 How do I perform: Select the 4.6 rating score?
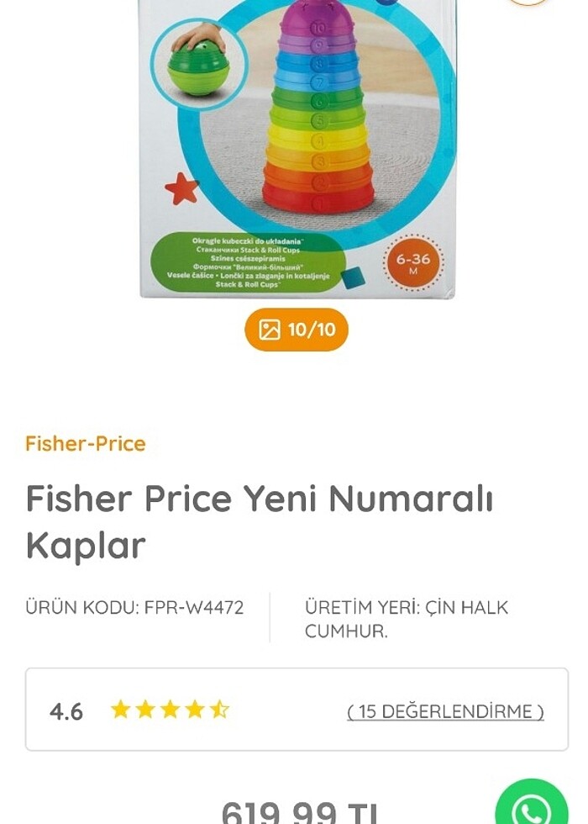point(66,711)
